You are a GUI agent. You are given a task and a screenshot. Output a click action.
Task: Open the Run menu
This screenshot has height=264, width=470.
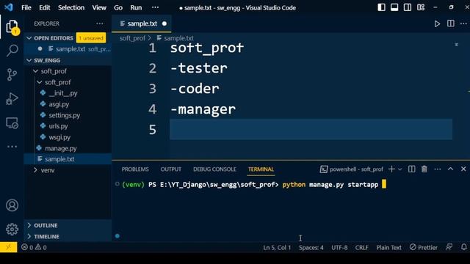click(x=136, y=8)
